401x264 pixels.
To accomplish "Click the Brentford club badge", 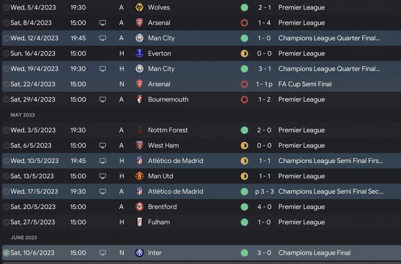I will (139, 207).
